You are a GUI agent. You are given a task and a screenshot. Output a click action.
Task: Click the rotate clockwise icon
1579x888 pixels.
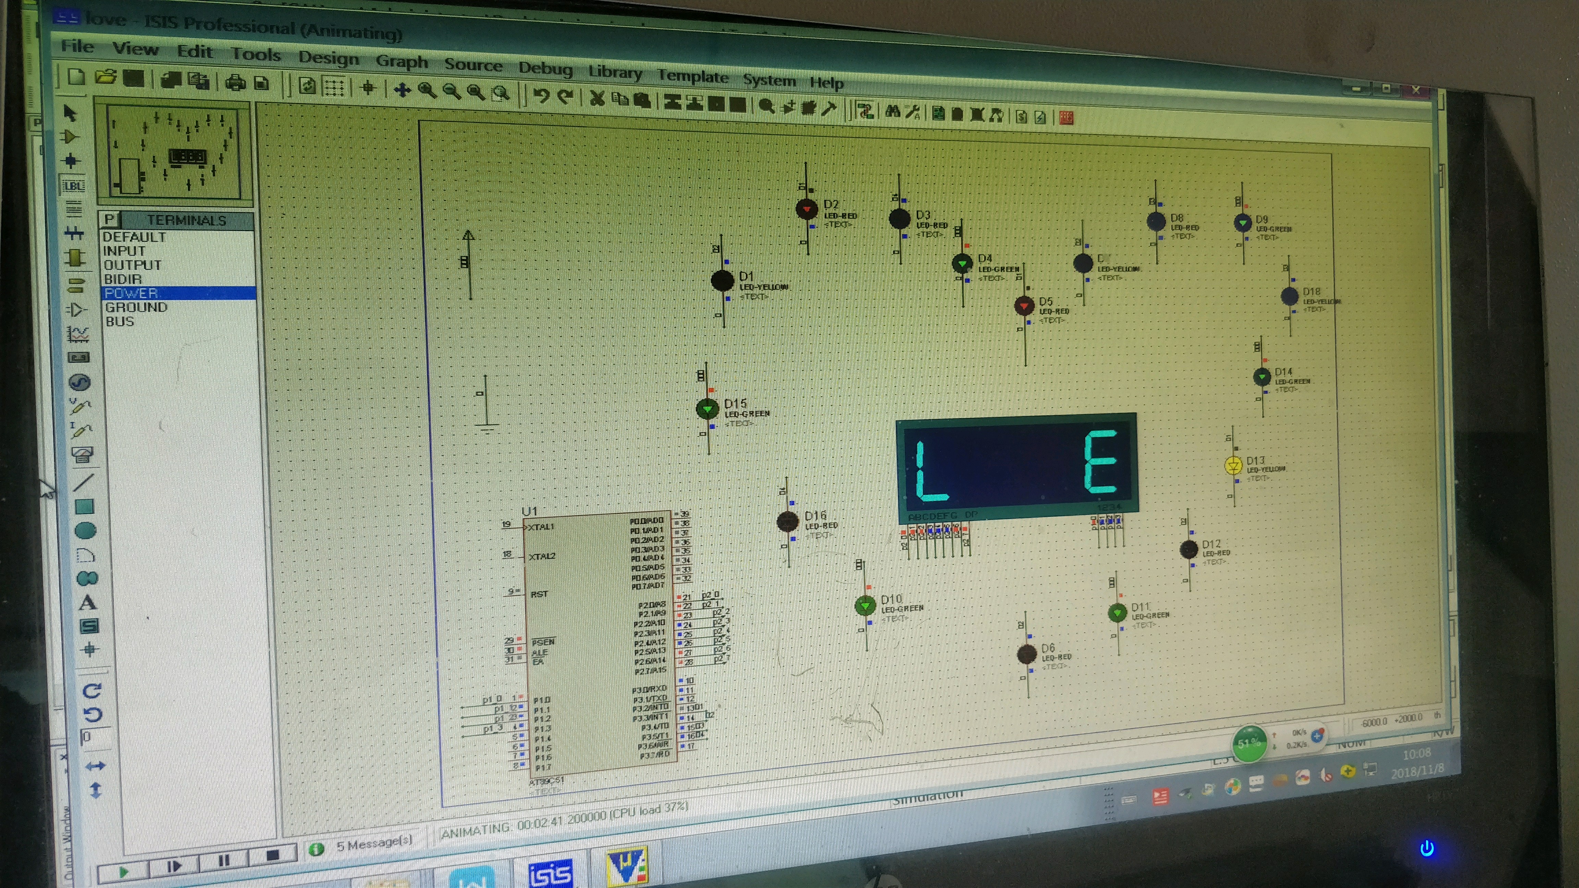point(92,691)
